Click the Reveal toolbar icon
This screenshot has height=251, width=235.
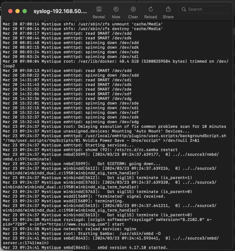pos(99,9)
